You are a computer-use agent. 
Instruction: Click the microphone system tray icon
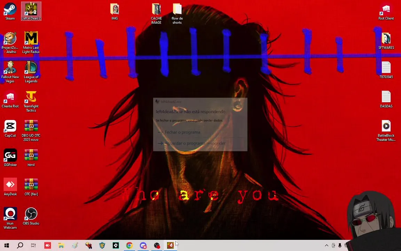pyautogui.click(x=340, y=245)
